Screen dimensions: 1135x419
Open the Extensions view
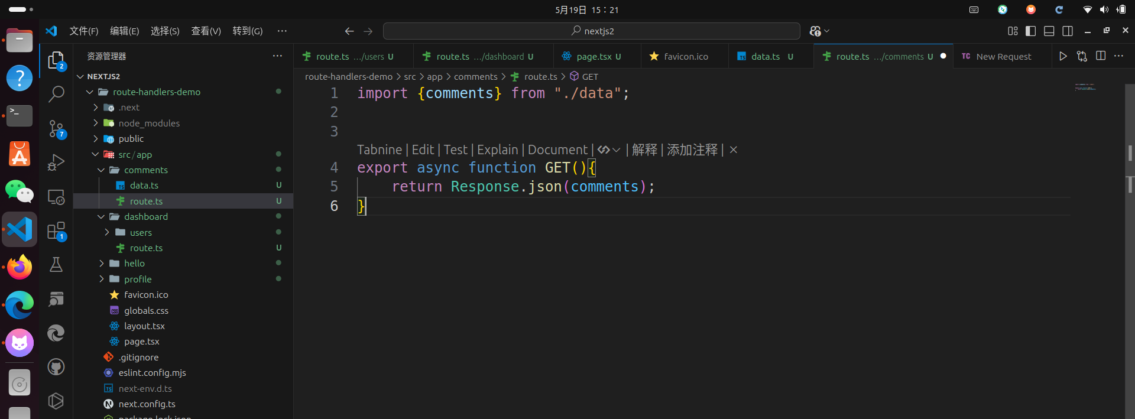pos(56,230)
